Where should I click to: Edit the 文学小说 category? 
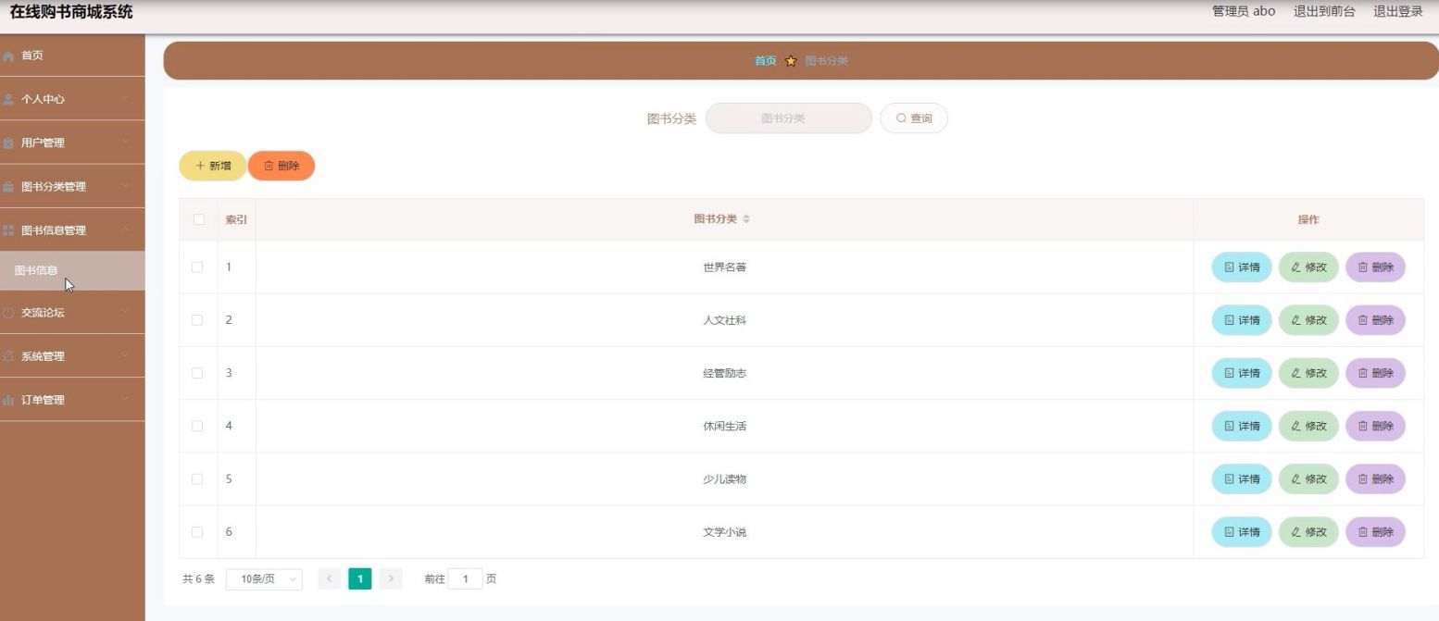(1308, 532)
